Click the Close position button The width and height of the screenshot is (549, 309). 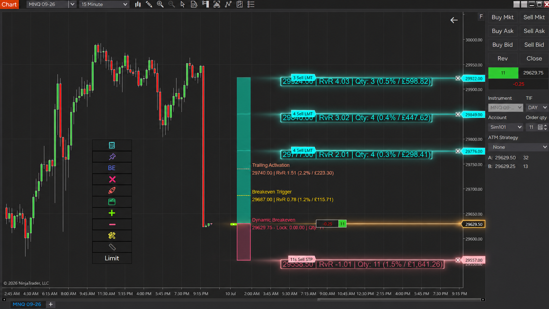click(x=534, y=58)
